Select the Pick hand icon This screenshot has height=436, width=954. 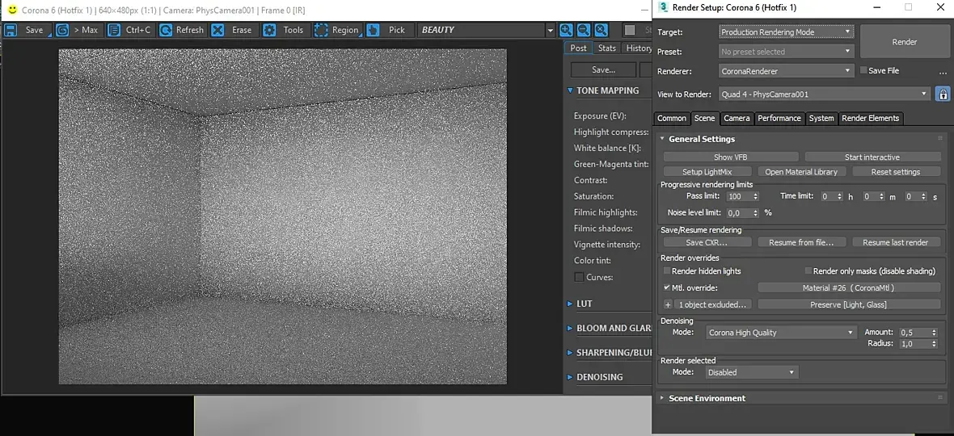click(374, 30)
